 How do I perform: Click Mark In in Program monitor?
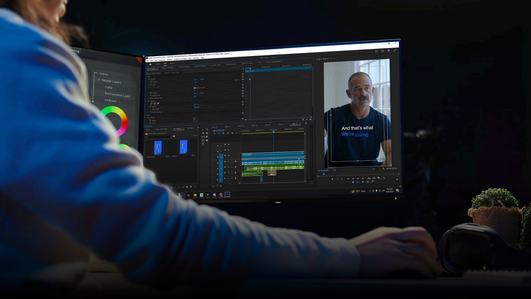coord(338,179)
